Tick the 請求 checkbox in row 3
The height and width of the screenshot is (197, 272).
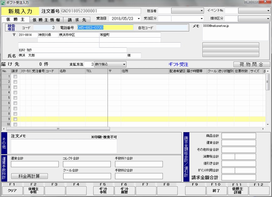[x=15, y=87]
